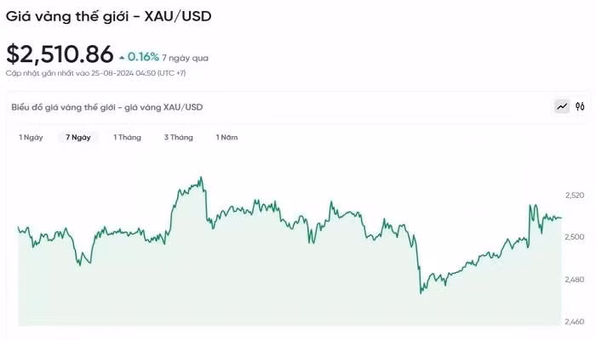Select the 1 Năm time range

pos(226,137)
